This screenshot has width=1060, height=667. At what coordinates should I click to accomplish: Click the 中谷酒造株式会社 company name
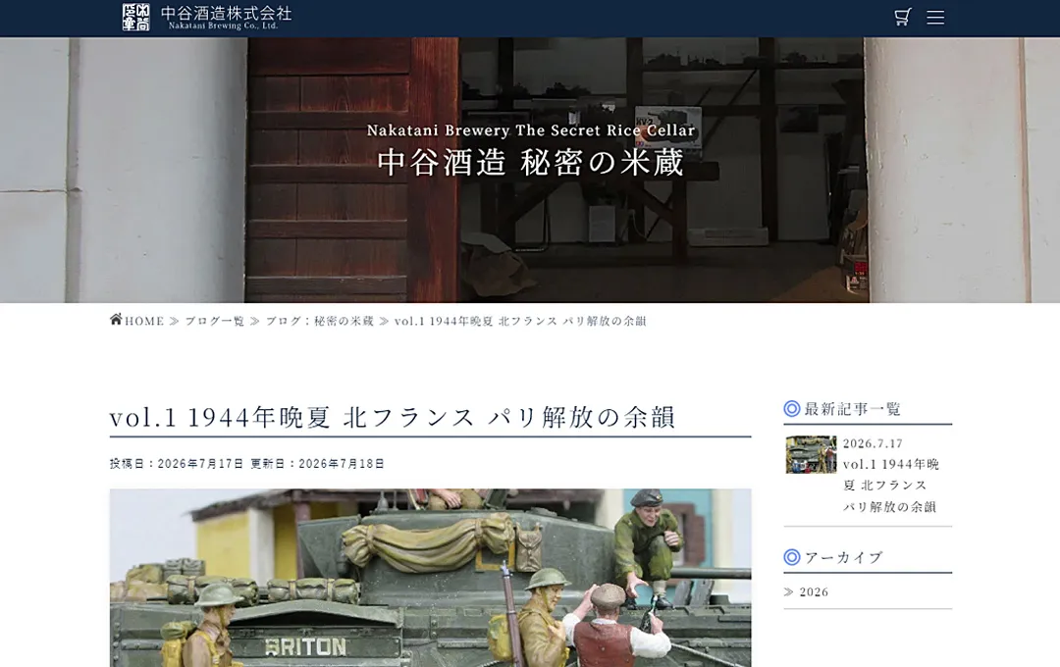227,13
